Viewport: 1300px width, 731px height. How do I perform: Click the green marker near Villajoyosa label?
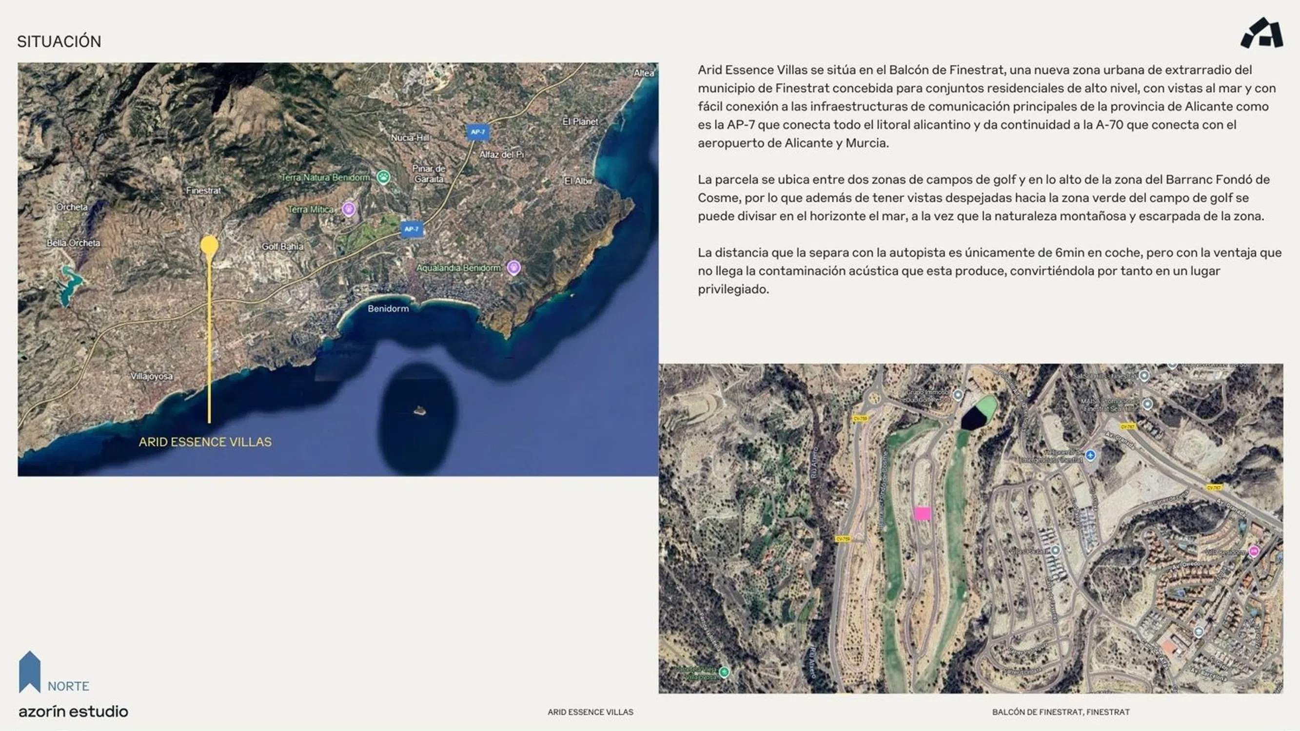[724, 672]
